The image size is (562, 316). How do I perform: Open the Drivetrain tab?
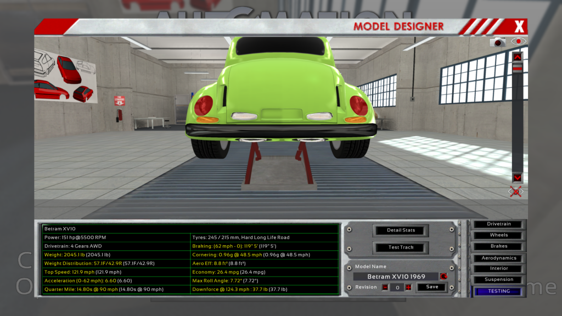[x=499, y=224]
